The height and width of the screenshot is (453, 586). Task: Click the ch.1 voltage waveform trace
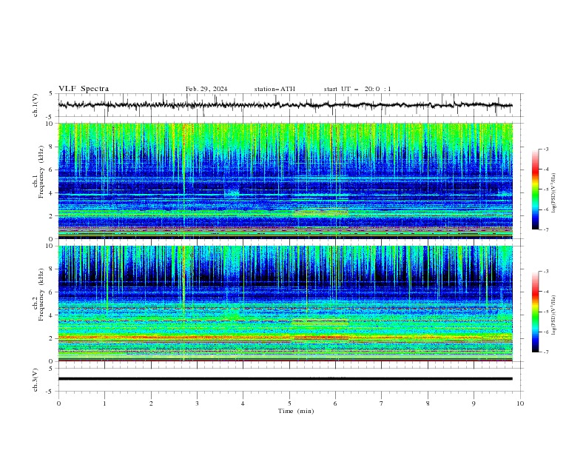[285, 105]
